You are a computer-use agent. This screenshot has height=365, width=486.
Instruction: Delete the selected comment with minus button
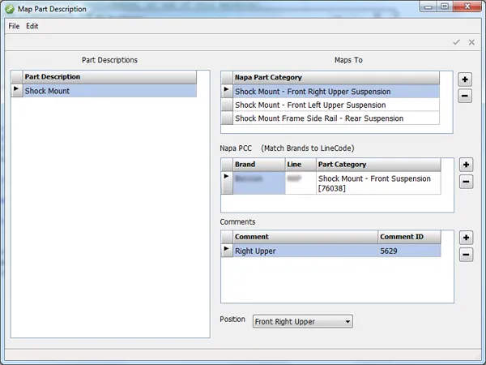[x=465, y=255]
